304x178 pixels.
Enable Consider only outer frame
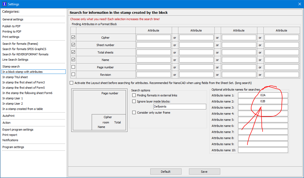coord(134,113)
